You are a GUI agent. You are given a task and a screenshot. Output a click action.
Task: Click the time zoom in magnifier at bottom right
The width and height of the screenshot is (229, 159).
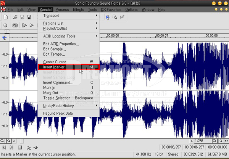221,141
